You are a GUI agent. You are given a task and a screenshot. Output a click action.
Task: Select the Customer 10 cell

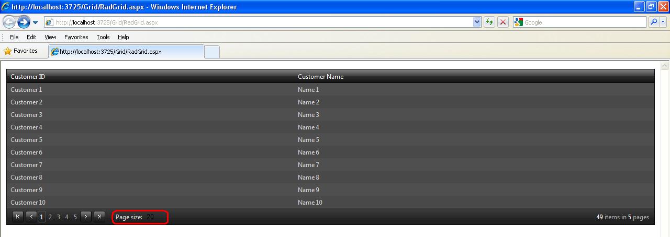coord(150,203)
